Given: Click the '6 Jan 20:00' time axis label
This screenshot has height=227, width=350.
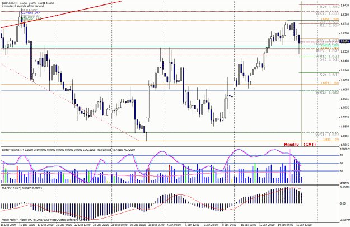Looking at the screenshot, I should [x=211, y=225].
